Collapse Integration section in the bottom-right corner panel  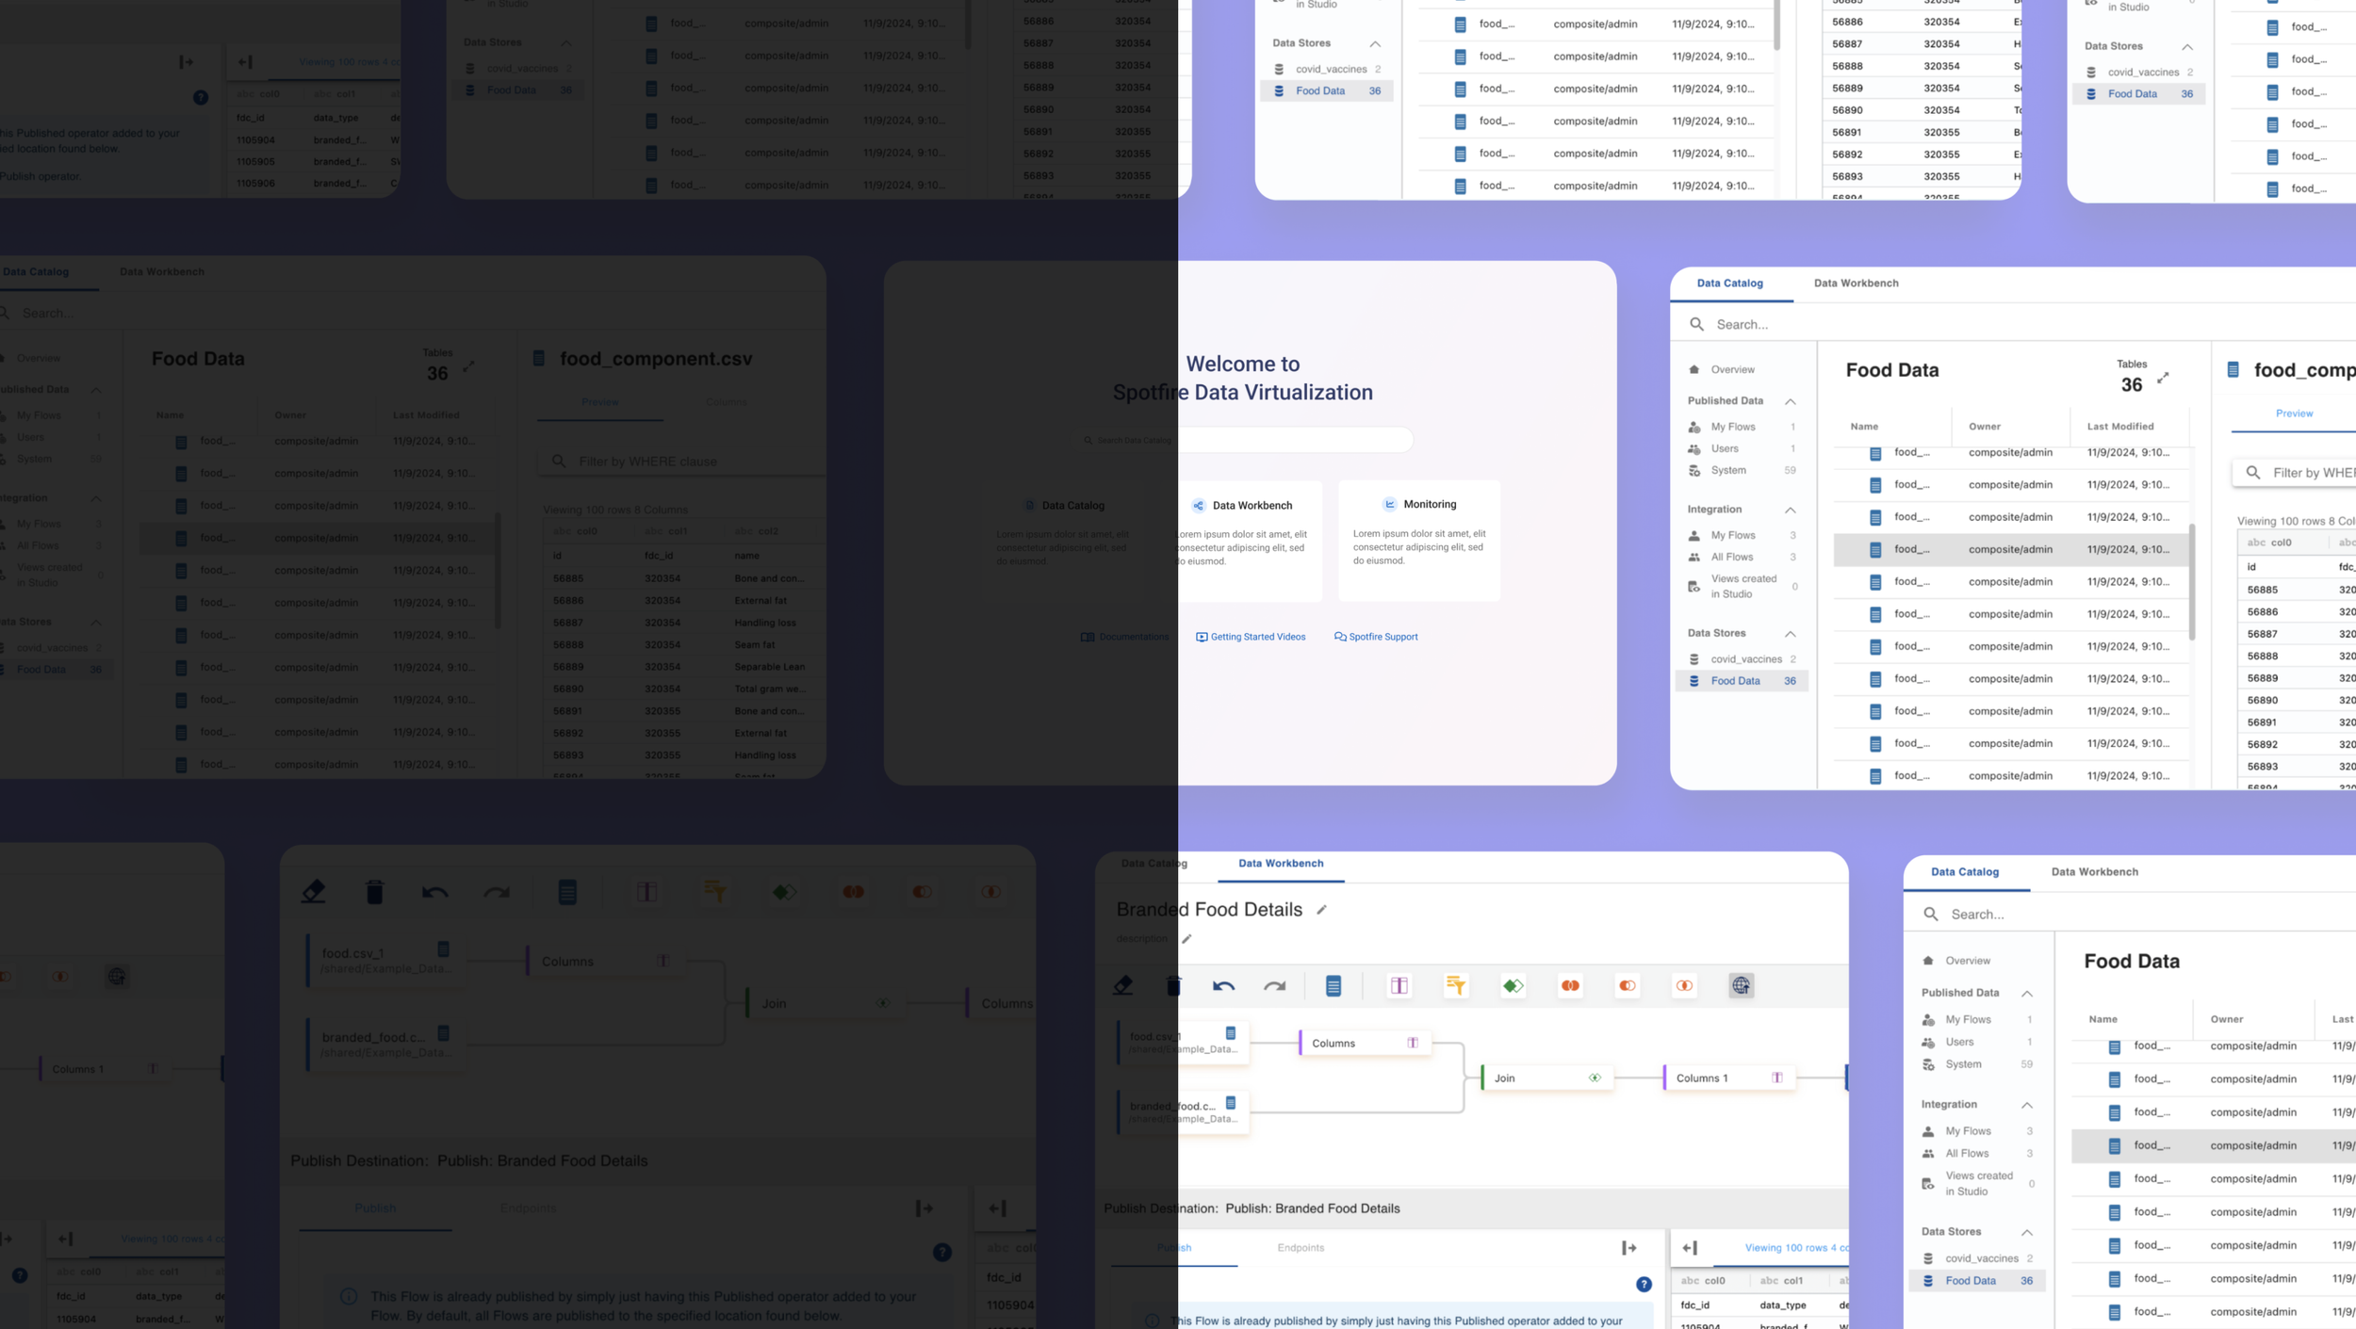coord(2026,1104)
